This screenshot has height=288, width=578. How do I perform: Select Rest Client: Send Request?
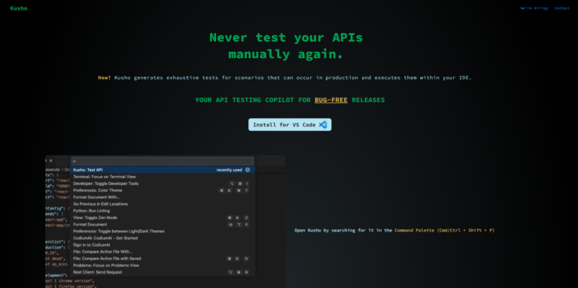coord(163,272)
